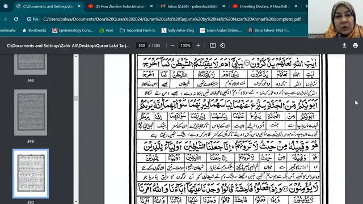Image resolution: width=363 pixels, height=204 pixels.
Task: Click the sidebar scroll down arrow
Action: click(x=76, y=202)
